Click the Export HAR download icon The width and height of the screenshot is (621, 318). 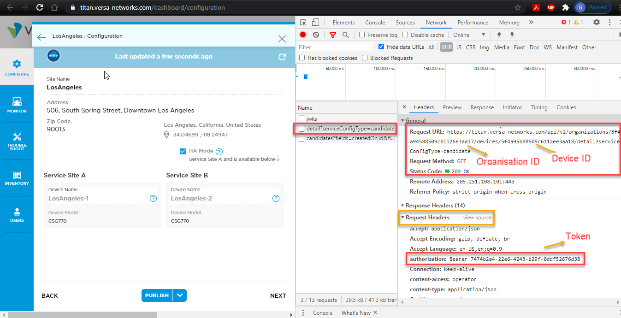click(512, 35)
